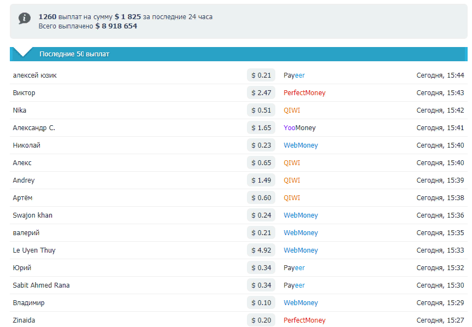The height and width of the screenshot is (327, 472).
Task: Click time 'Сегодня, 15:41'
Action: click(x=440, y=127)
